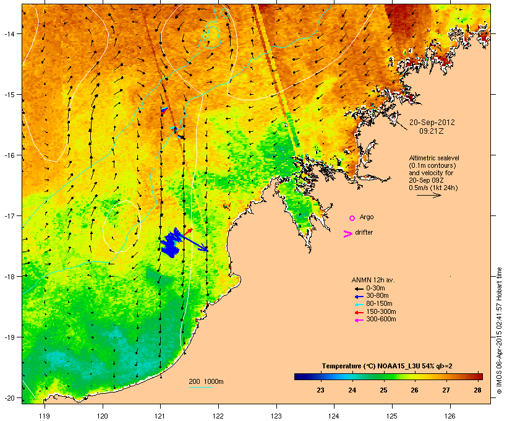Image resolution: width=507 pixels, height=421 pixels.
Task: Click the small white closed contour near 120E 17S
Action: click(122, 226)
